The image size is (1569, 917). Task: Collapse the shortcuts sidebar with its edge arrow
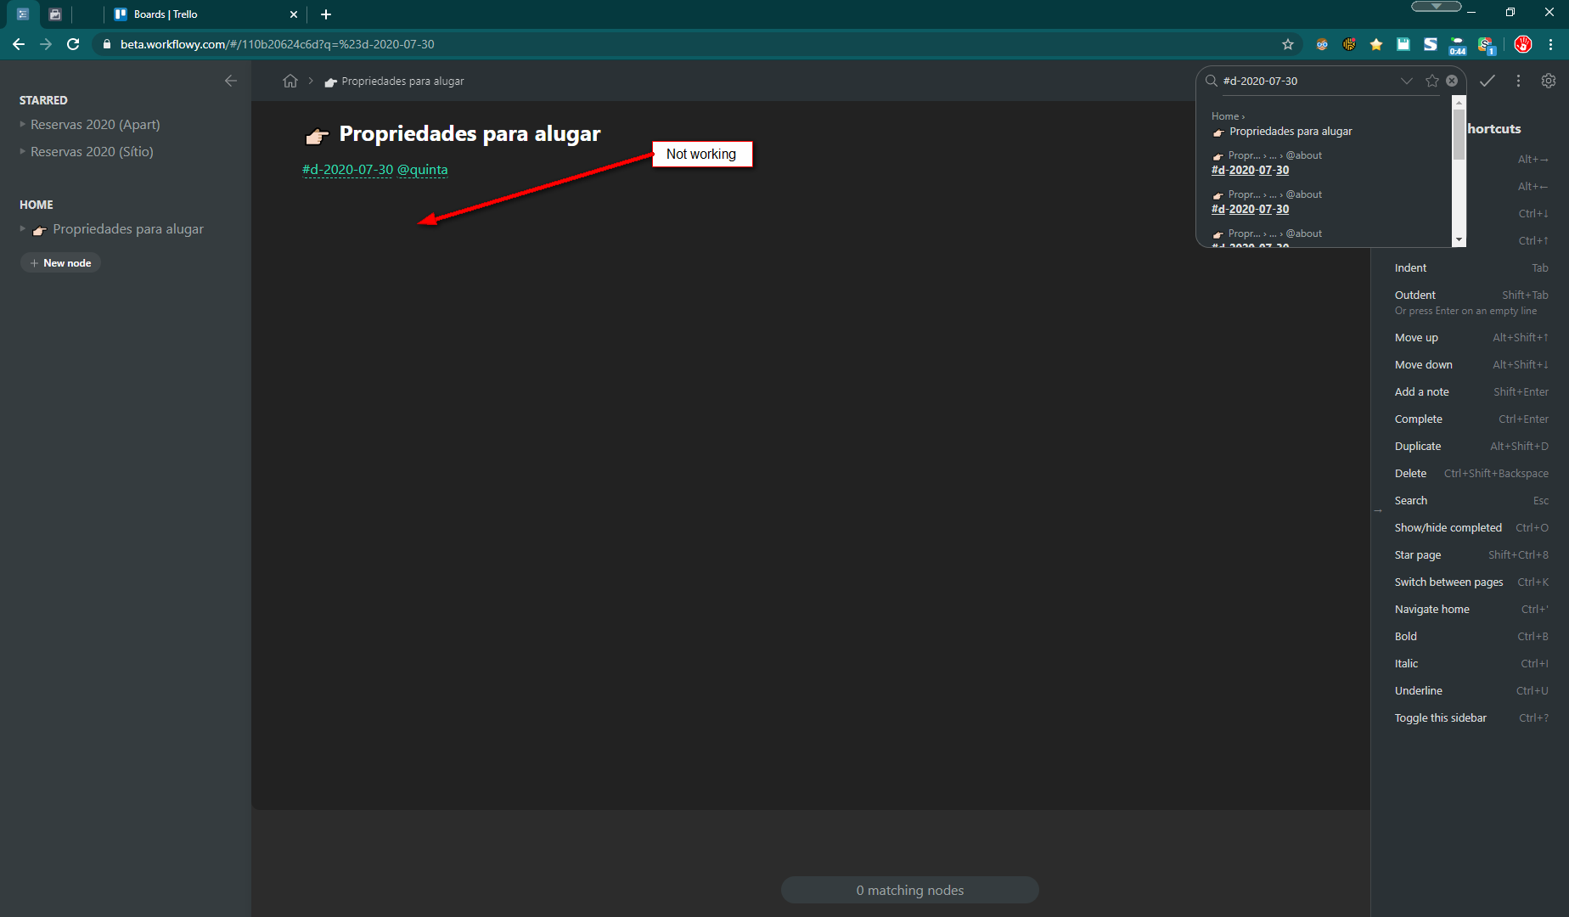(x=1378, y=511)
